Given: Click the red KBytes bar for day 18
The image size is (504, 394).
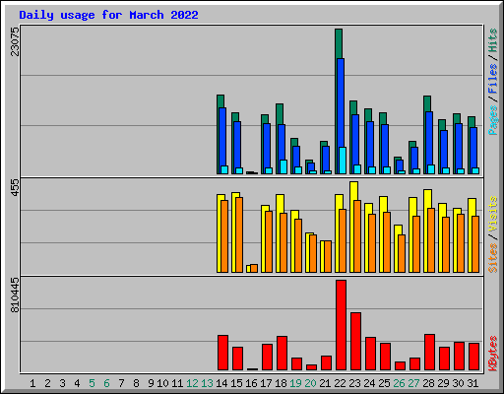Looking at the screenshot, I should click(x=282, y=353).
